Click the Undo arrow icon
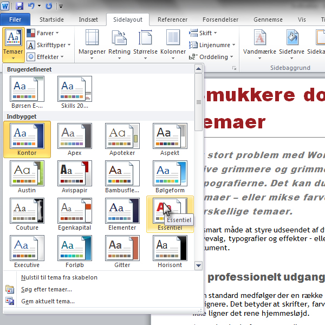The width and height of the screenshot is (325, 325). point(31,6)
